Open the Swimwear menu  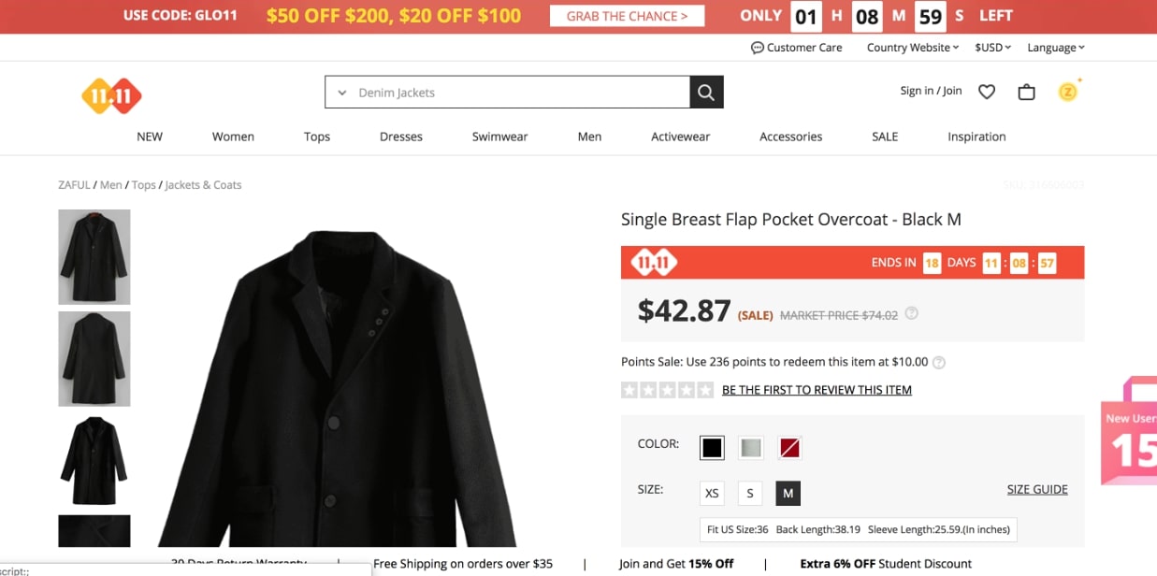(499, 137)
